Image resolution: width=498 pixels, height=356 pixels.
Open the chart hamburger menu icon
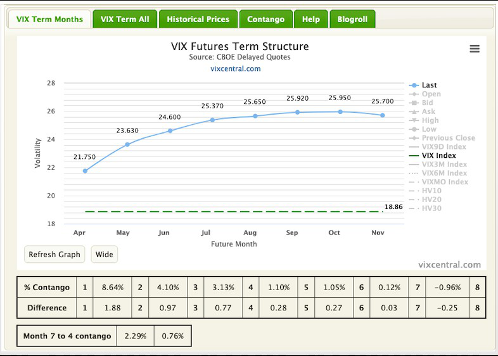pyautogui.click(x=475, y=49)
